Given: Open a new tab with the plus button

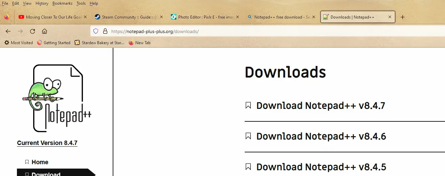Looking at the screenshot, I should [402, 17].
